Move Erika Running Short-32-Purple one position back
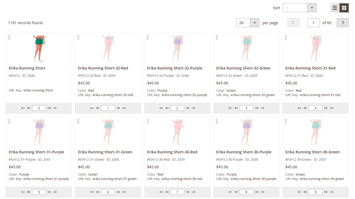Viewport: 355px width, 199px height. click(167, 108)
